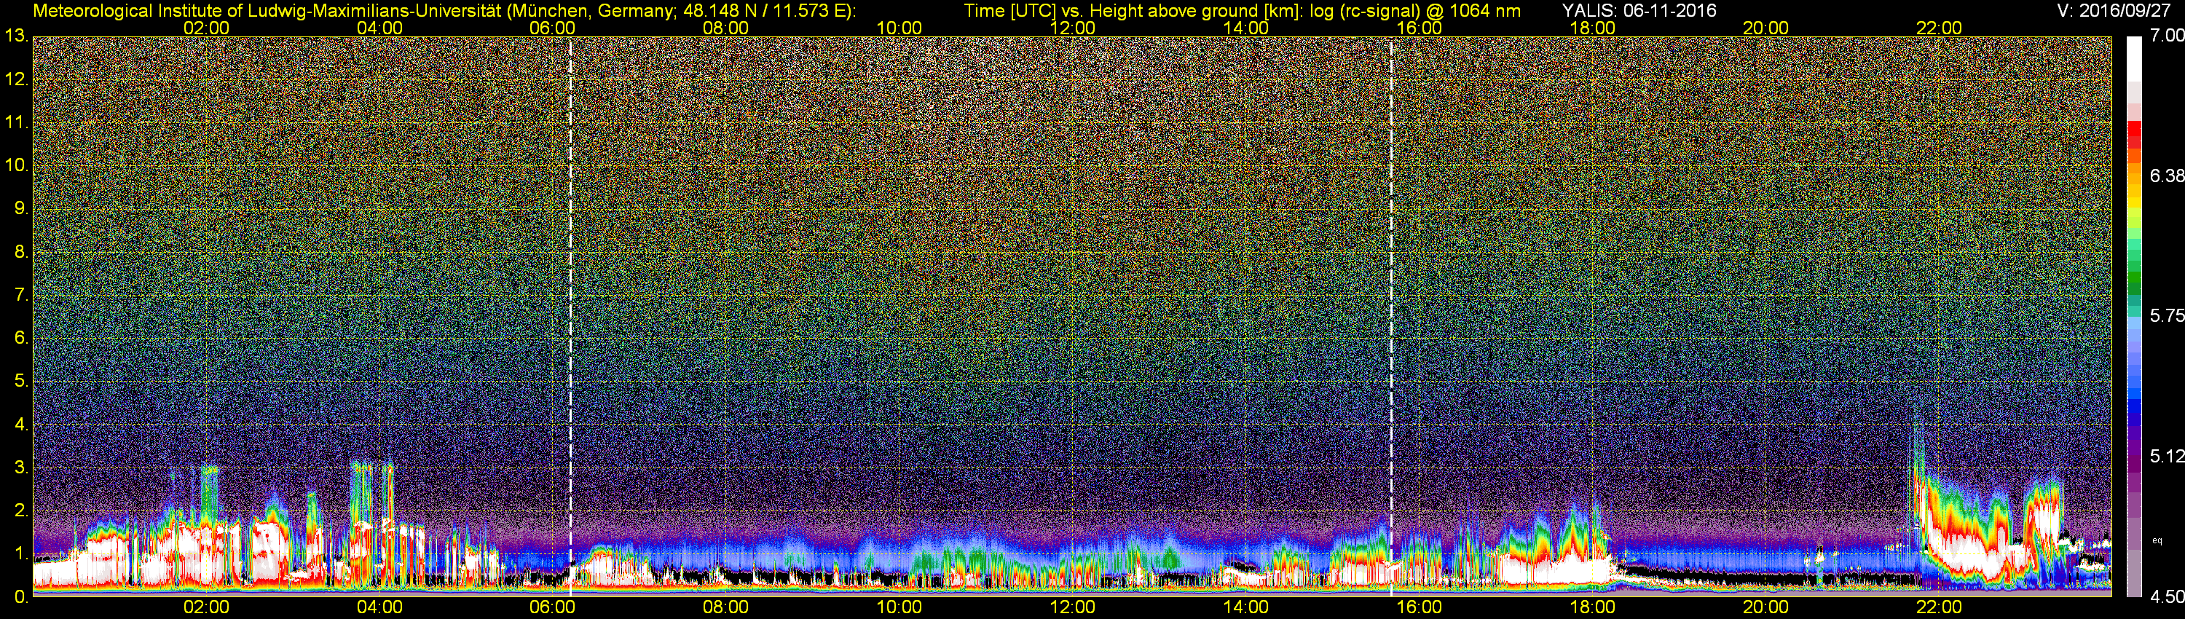This screenshot has height=619, width=2185.
Task: Click the 22:00 label on the top time axis
Action: [x=1939, y=28]
